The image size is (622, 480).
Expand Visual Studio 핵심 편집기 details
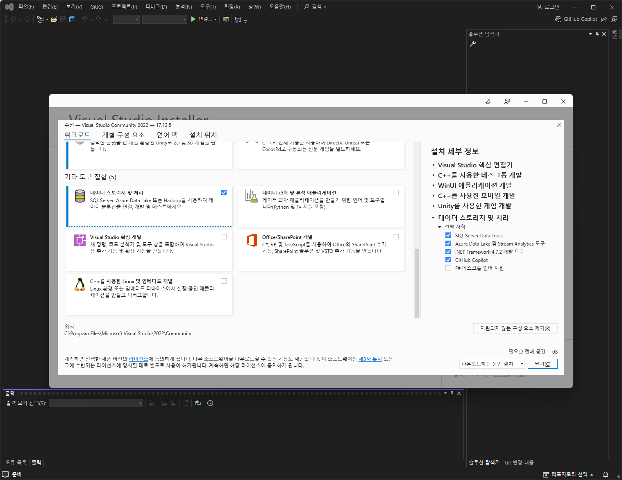tap(434, 165)
